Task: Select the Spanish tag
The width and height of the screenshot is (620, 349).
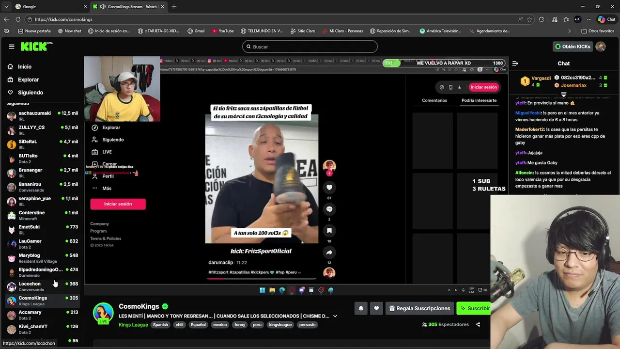Action: (160, 325)
